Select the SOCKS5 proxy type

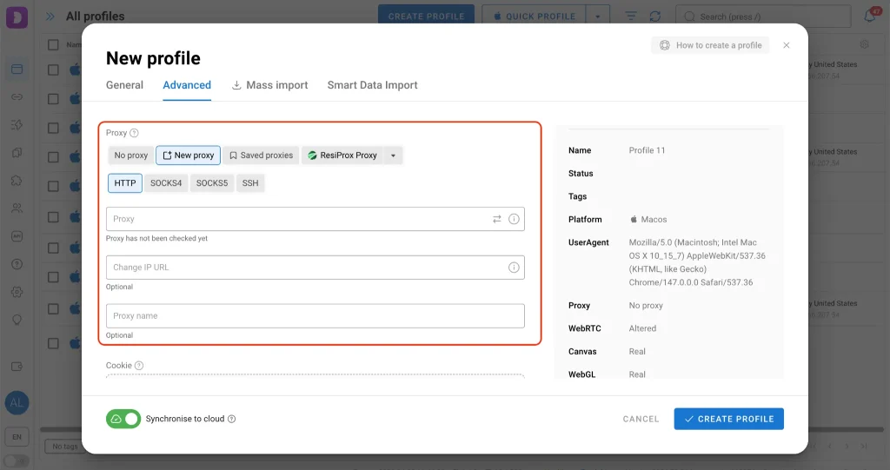(x=212, y=183)
